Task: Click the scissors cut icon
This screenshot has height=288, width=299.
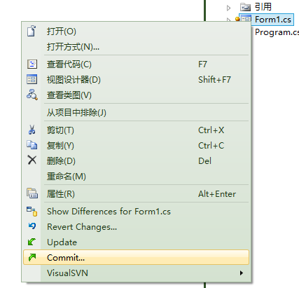Action: (x=32, y=130)
